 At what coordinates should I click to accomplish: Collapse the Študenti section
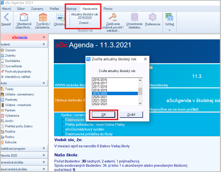(44, 44)
